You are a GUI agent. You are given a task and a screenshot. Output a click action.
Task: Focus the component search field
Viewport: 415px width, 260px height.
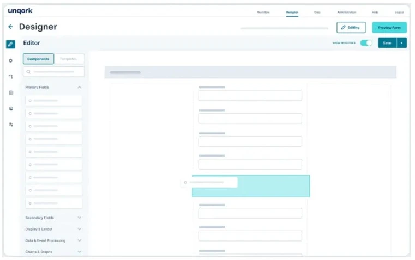point(54,72)
